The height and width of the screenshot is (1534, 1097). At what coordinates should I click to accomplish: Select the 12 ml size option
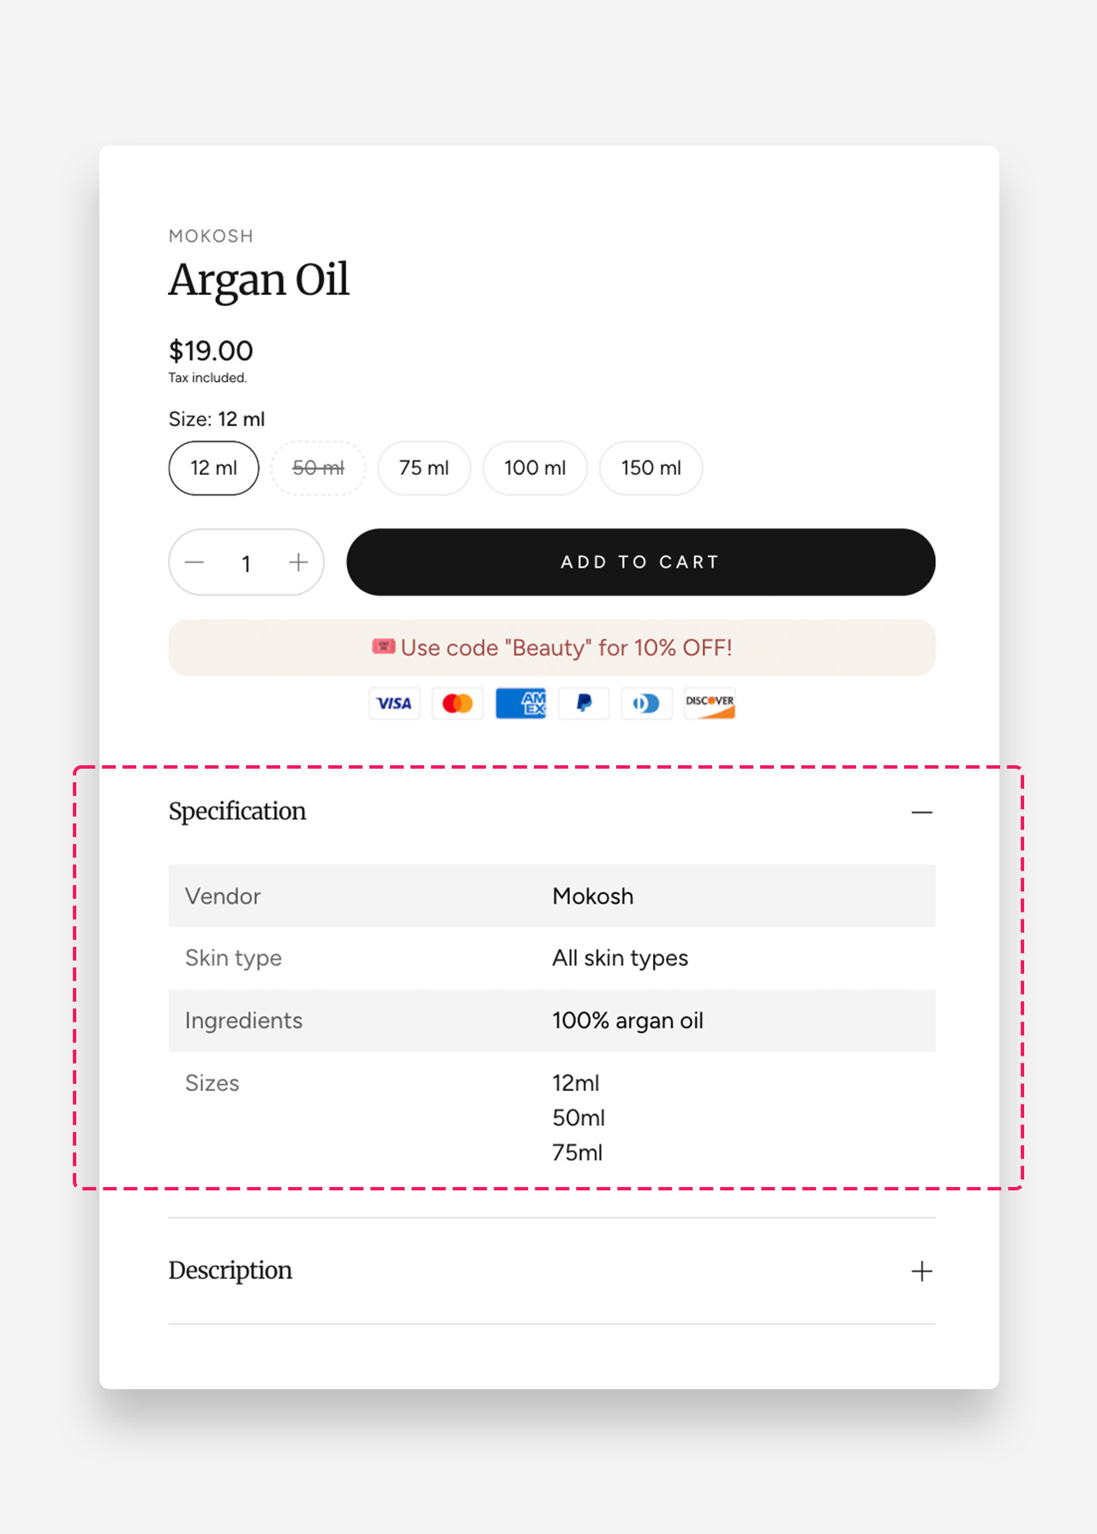tap(213, 468)
